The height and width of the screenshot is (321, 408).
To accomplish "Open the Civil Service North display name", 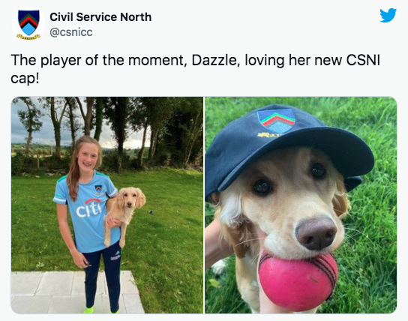I will 100,17.
